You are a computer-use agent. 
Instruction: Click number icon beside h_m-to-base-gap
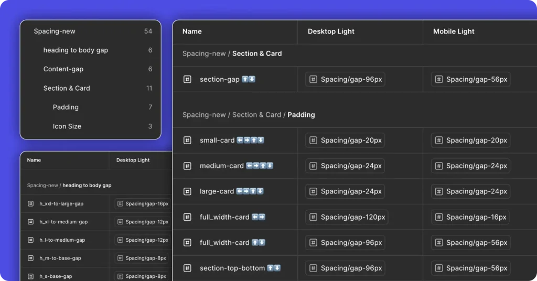pos(30,258)
